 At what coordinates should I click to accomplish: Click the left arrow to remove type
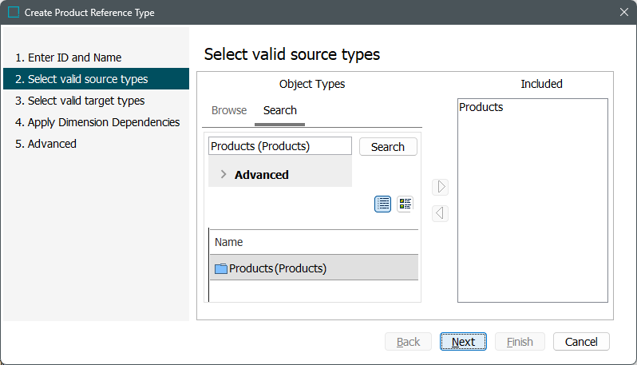click(441, 213)
